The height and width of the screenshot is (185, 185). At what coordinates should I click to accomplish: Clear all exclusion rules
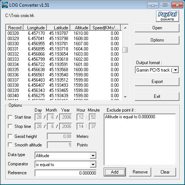[165, 172]
